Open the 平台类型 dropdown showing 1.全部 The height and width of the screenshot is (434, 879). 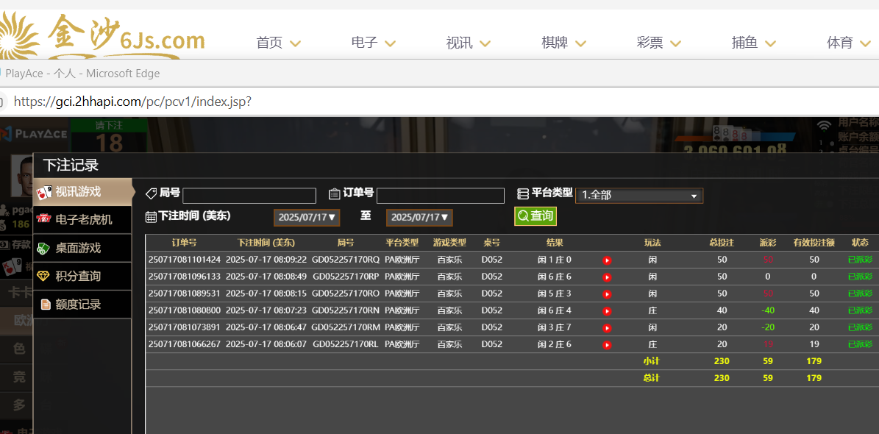point(638,195)
